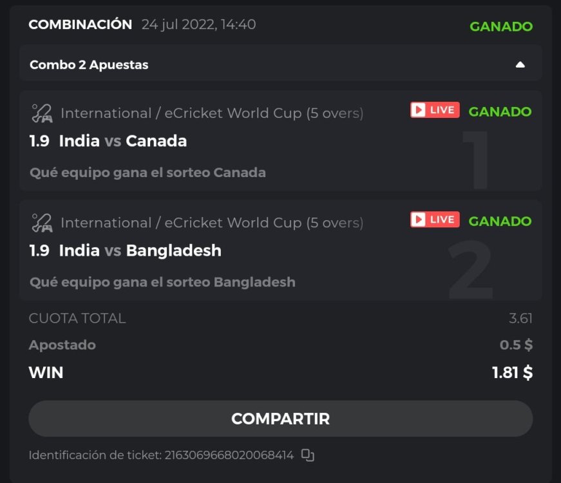Collapse the Combo 2 Apuestas arrow
The height and width of the screenshot is (483, 561).
520,64
